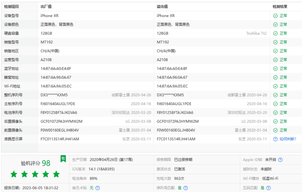Click the green check icon for 销售地区
The height and width of the screenshot is (192, 302).
pyautogui.click(x=275, y=51)
